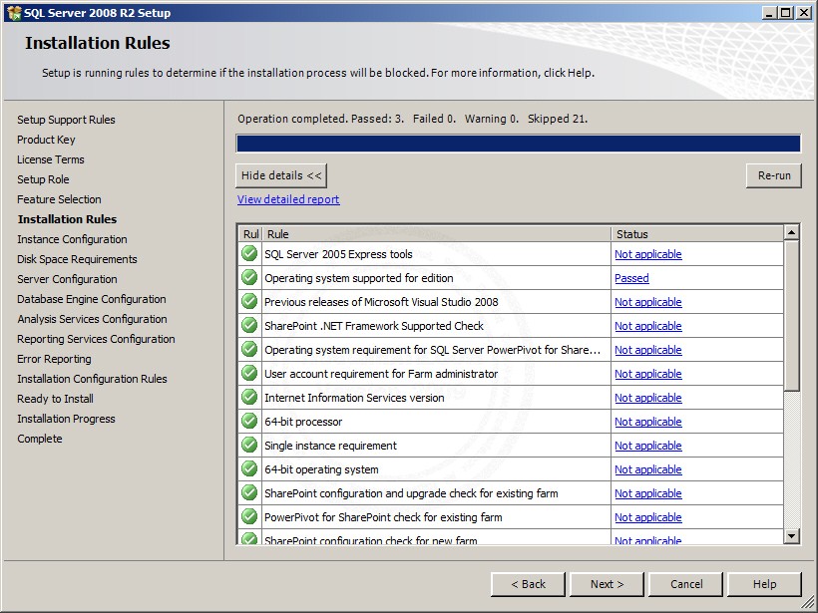Viewport: 818px width, 613px height.
Task: Select Error Reporting step in sidebar
Action: pos(54,359)
